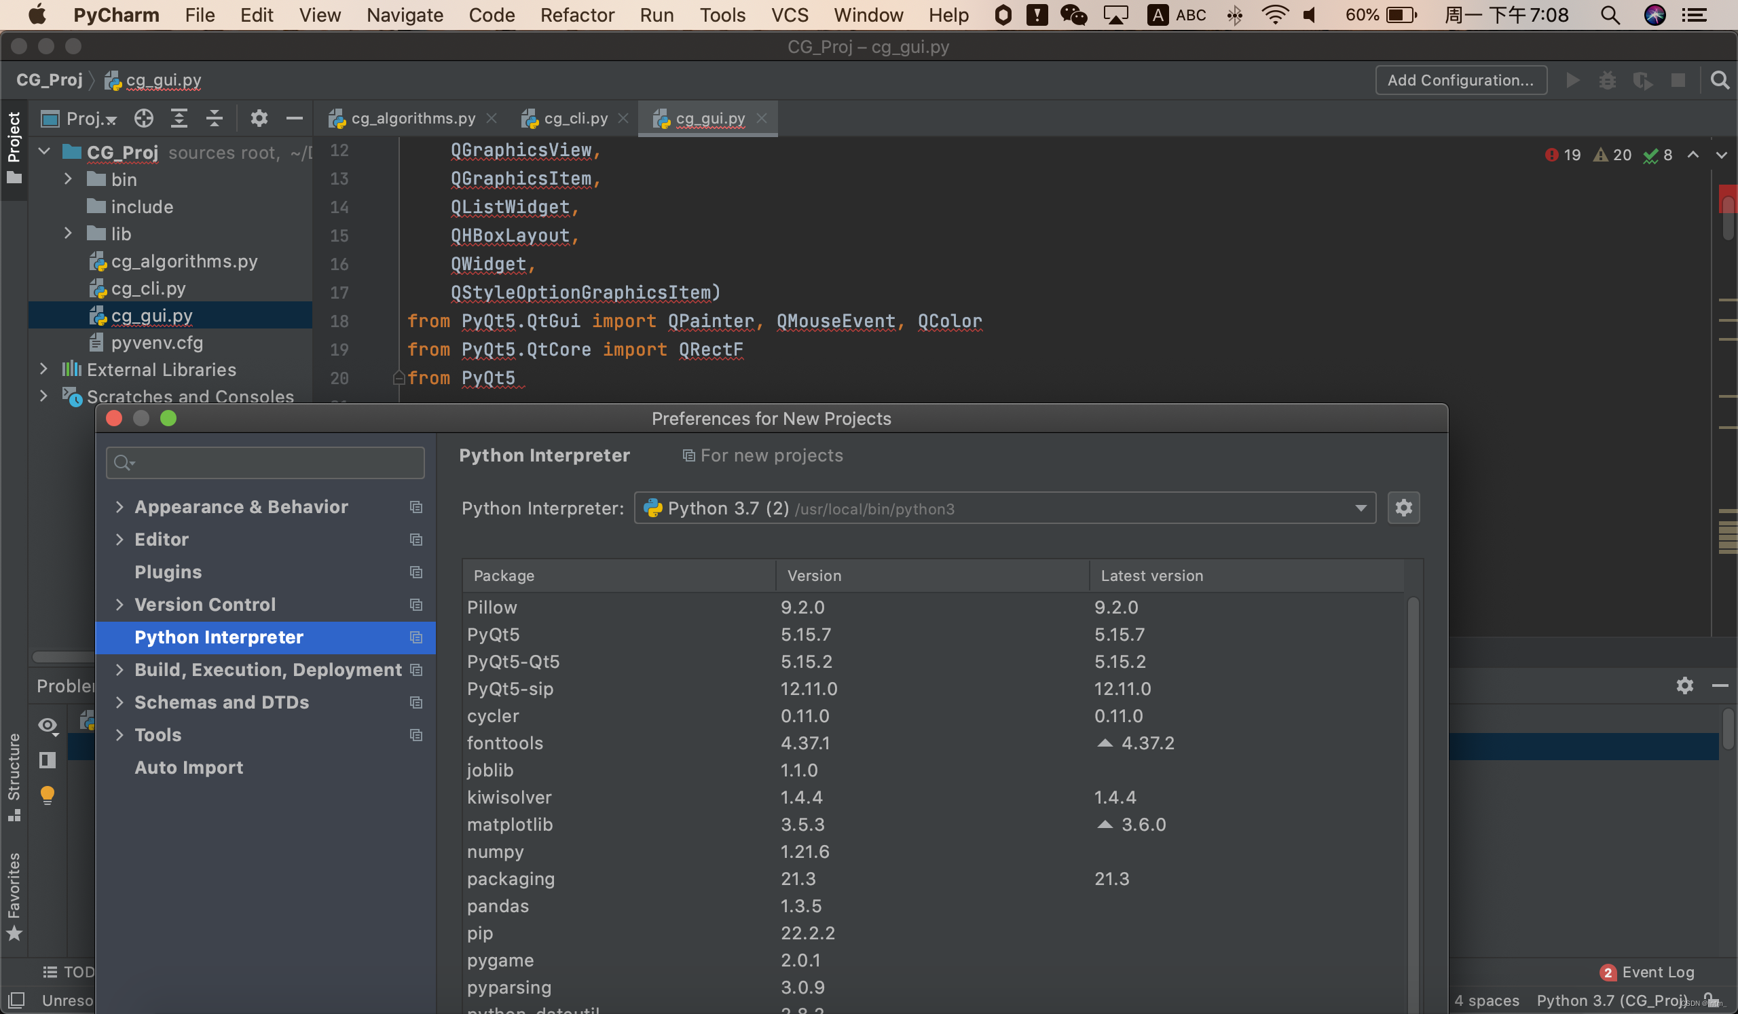The height and width of the screenshot is (1014, 1738).
Task: Click the preferences search field
Action: coord(265,462)
